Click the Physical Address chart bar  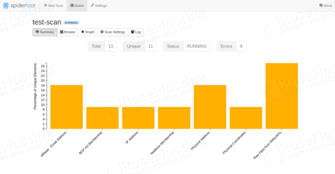pos(210,107)
